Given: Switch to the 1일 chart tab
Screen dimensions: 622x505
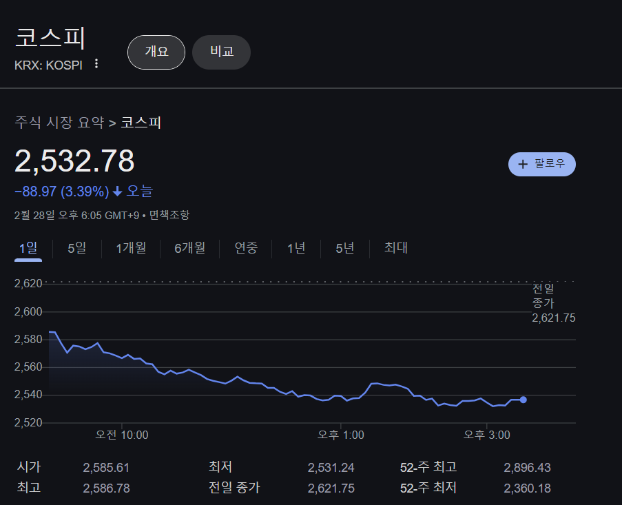Looking at the screenshot, I should click(x=28, y=248).
